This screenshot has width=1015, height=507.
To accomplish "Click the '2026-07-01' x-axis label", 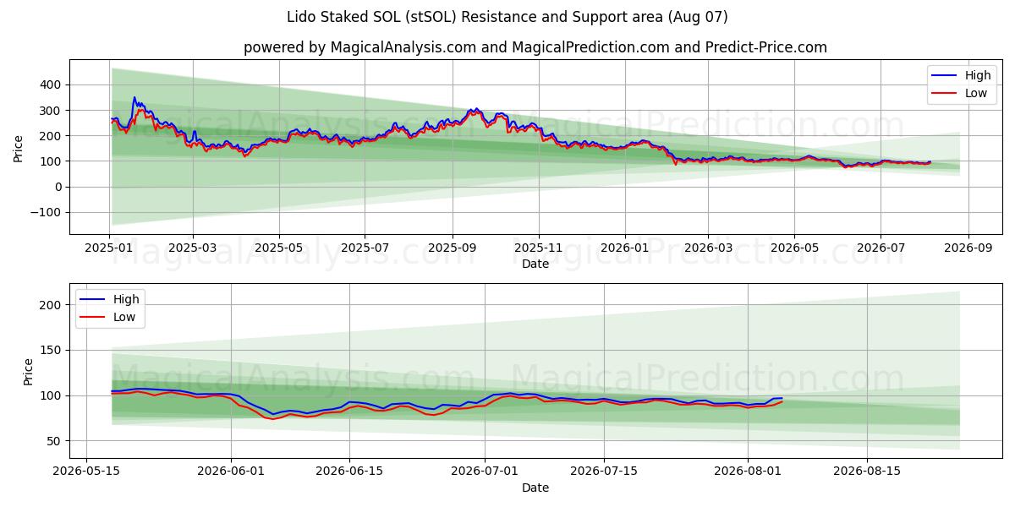I will coord(486,472).
